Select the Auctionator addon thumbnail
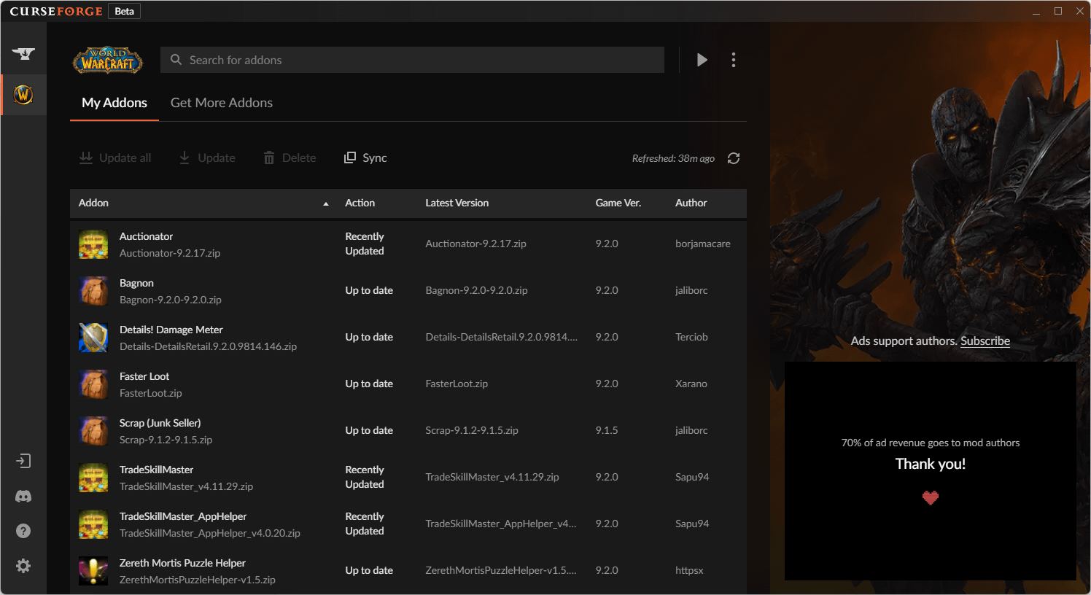 (93, 244)
